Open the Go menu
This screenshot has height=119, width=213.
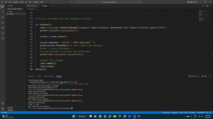26,2
